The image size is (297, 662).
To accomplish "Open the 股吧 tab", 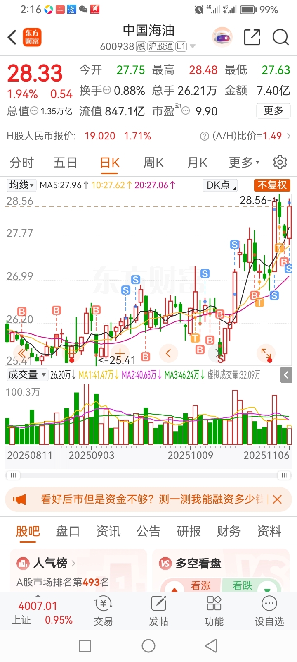I will pos(28,531).
